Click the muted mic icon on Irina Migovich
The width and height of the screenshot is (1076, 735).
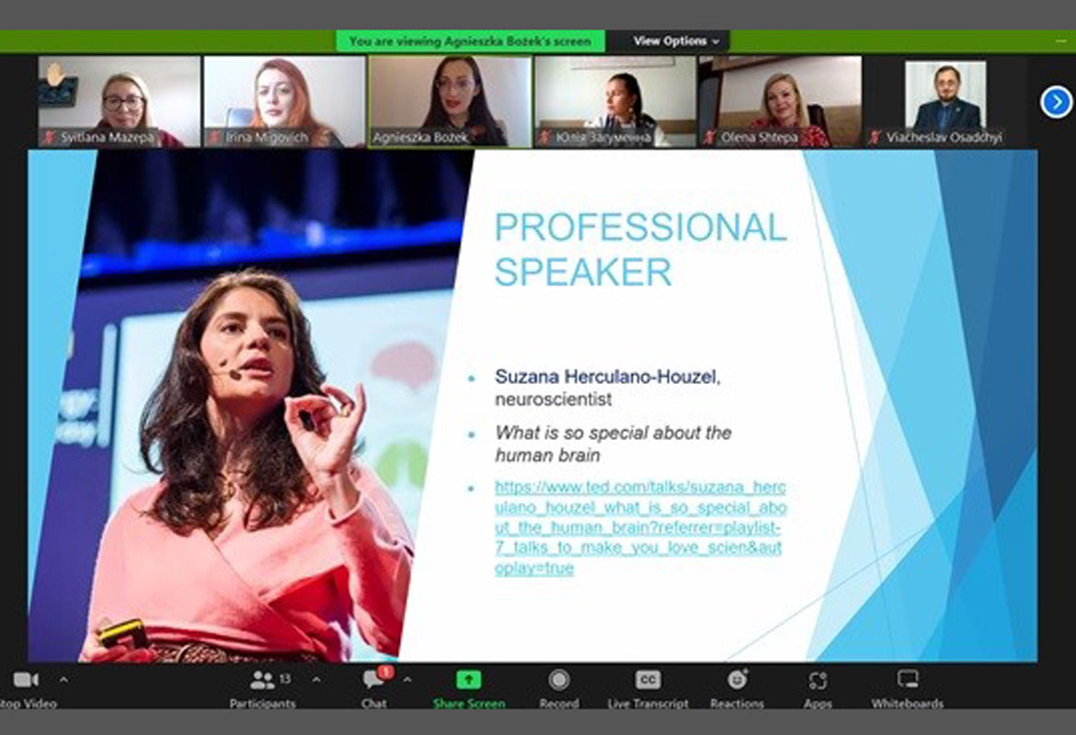(214, 137)
